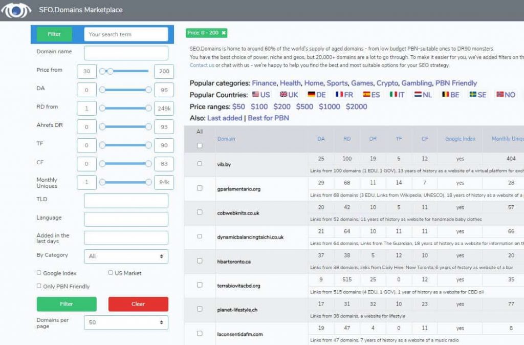The image size is (524, 345).
Task: Sort table by TF column
Action: pos(399,139)
